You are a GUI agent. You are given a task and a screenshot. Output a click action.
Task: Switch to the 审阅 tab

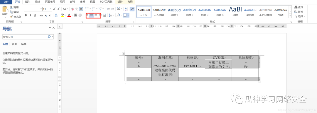82,2
